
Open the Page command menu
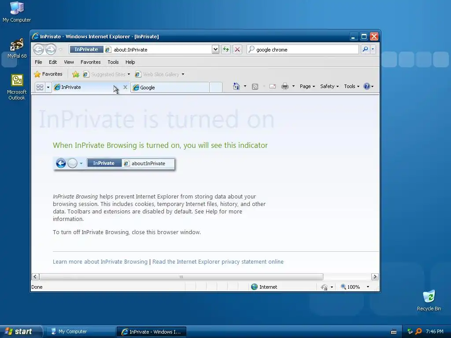click(307, 86)
